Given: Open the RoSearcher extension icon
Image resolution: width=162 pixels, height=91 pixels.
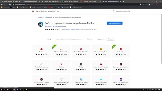Looking at the screenshot, I should [121, 49].
